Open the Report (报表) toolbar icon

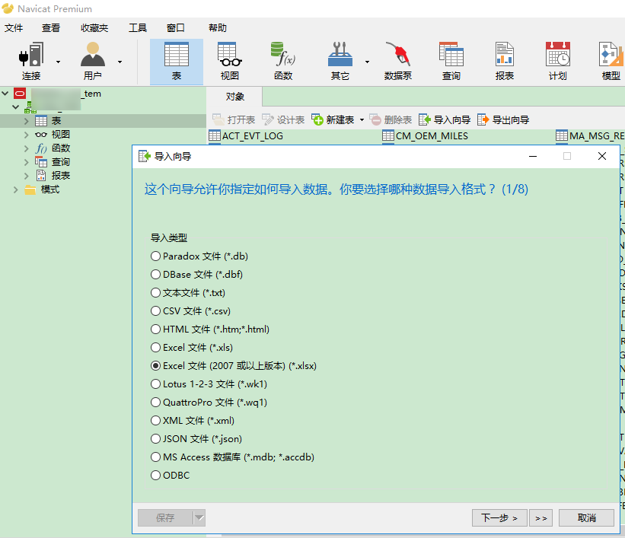pos(505,62)
